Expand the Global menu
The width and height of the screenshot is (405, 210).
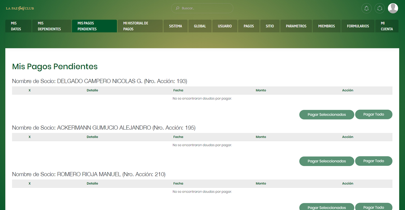(x=200, y=26)
